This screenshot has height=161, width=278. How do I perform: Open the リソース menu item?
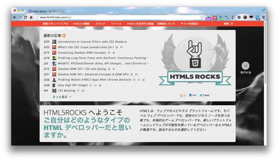tap(116, 23)
